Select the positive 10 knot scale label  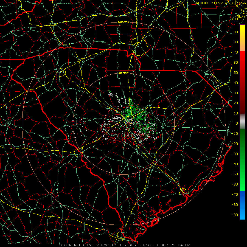pyautogui.click(x=236, y=113)
